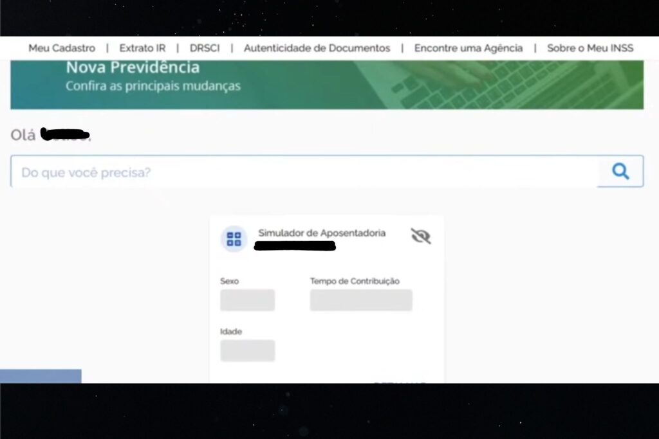Click the Simulador de Aposentadoria grid icon

pos(234,238)
